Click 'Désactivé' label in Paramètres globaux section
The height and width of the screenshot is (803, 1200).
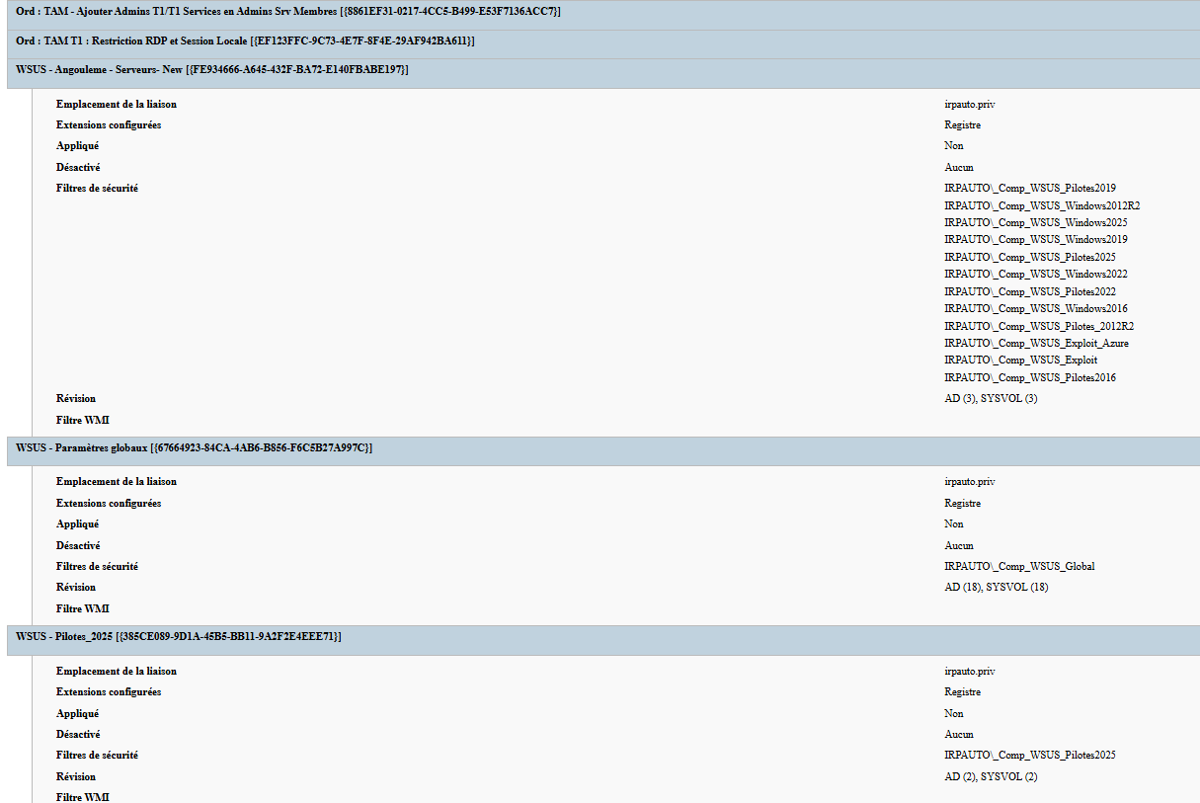click(x=78, y=545)
